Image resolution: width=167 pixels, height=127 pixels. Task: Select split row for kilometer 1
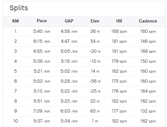click(84, 32)
